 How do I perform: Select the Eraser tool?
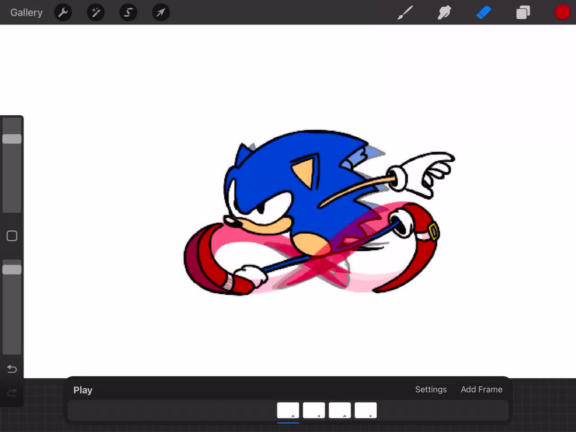coord(484,12)
